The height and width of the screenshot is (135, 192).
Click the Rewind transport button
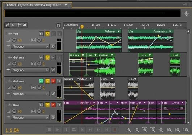click(x=90, y=130)
